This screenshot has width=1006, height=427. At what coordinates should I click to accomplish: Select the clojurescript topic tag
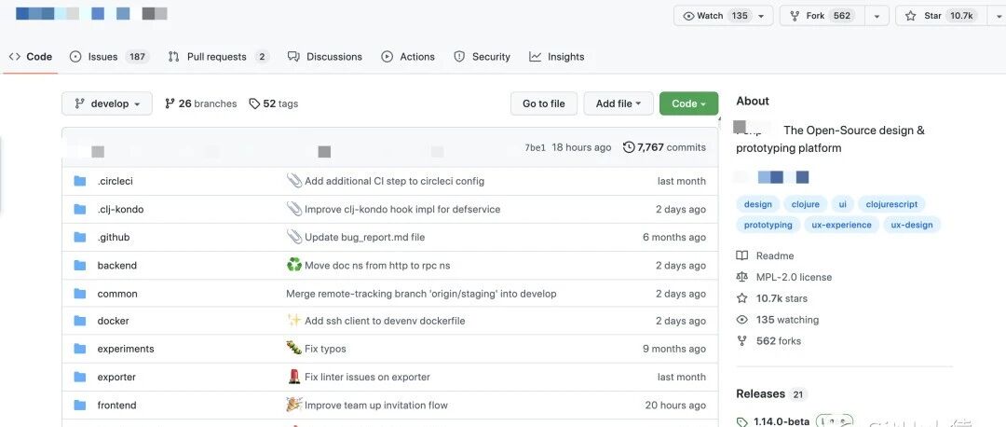(891, 204)
